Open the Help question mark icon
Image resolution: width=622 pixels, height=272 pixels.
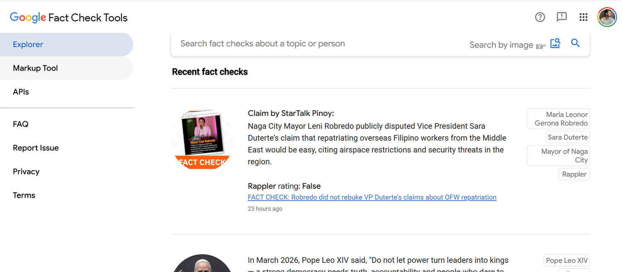coord(540,17)
